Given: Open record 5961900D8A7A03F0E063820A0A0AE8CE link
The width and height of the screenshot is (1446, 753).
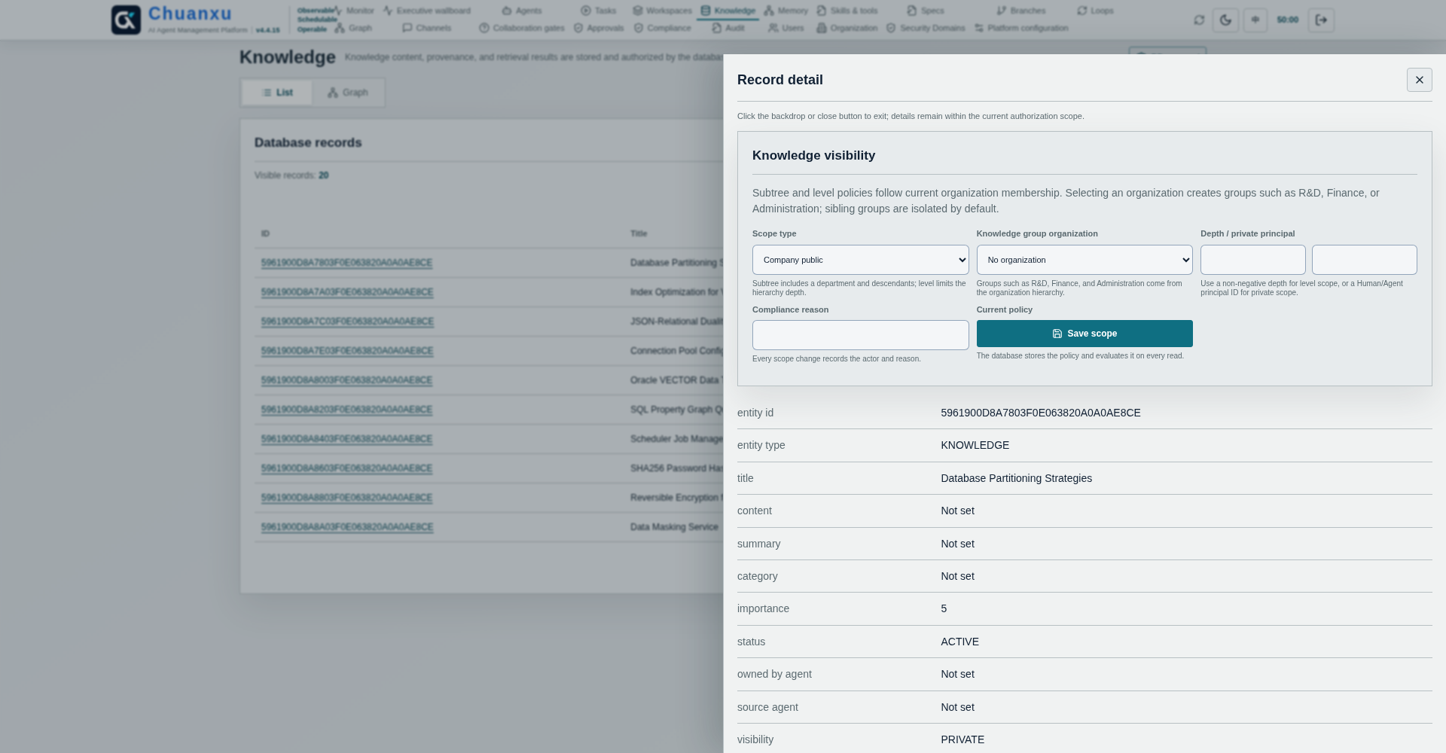Looking at the screenshot, I should (x=347, y=292).
